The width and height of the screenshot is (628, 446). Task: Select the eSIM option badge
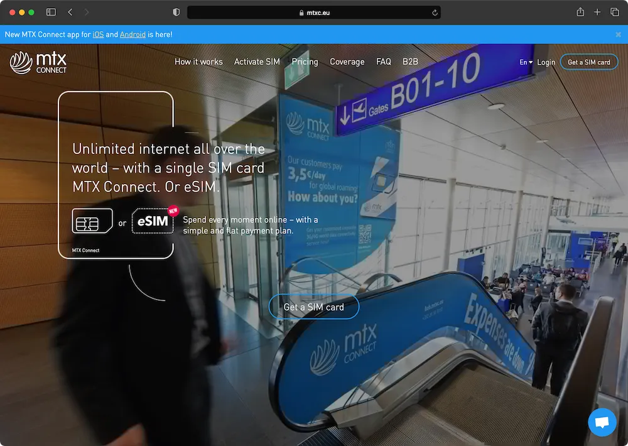coord(153,220)
